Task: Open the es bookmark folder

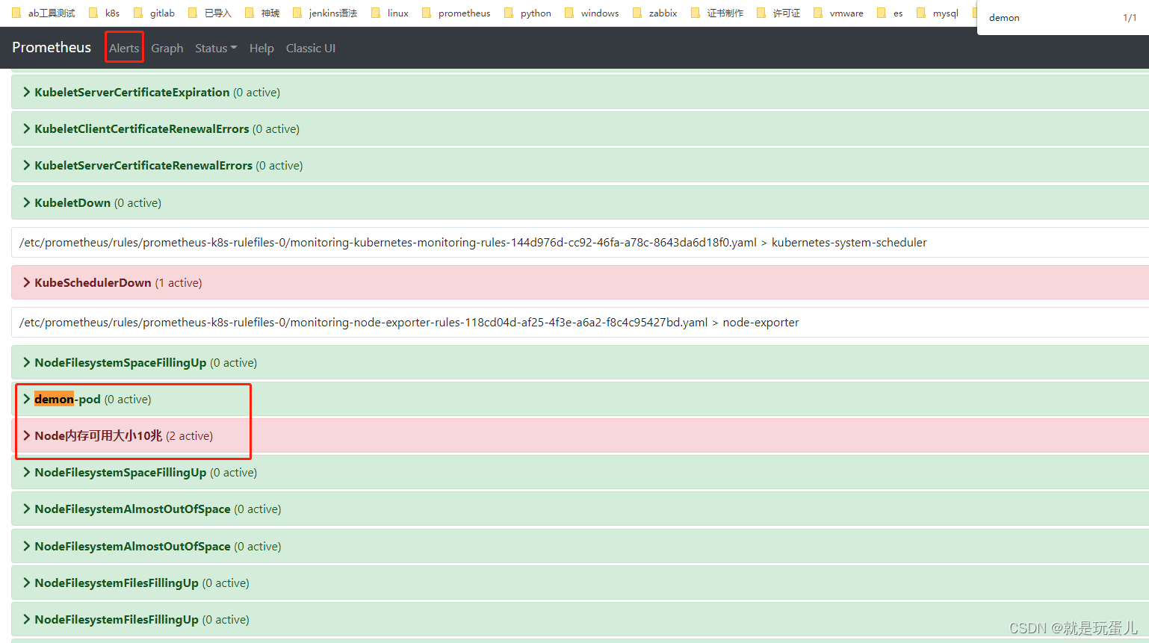Action: [x=890, y=13]
